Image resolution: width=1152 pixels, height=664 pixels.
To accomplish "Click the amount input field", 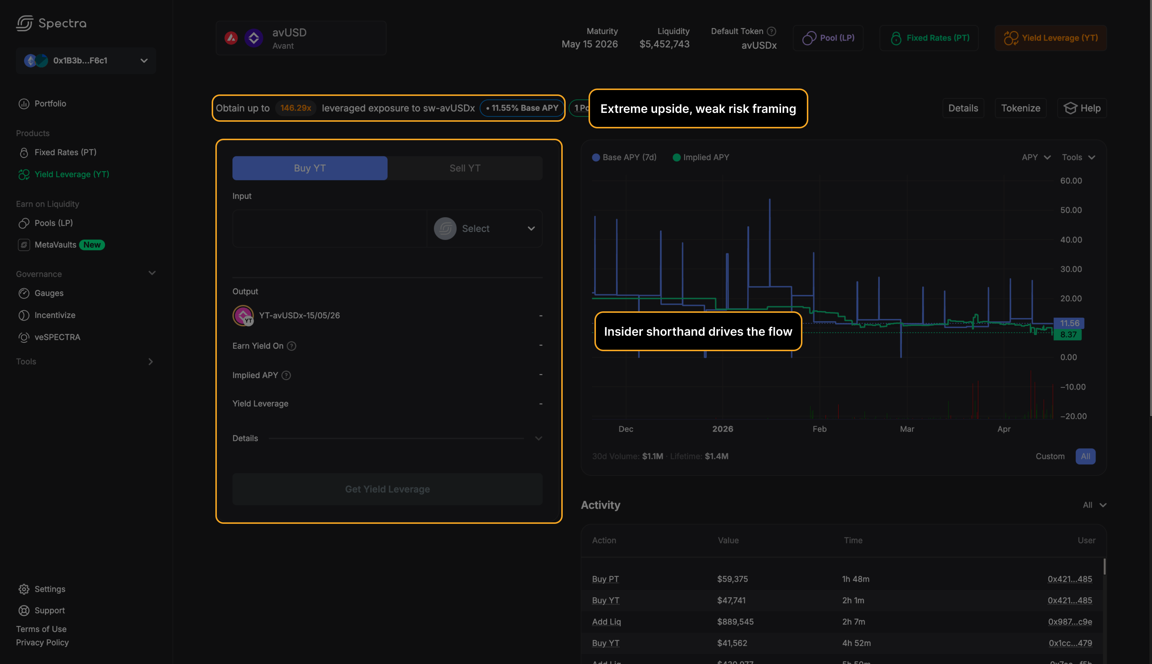I will (x=329, y=228).
